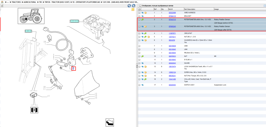Click the column options icon at top right
Screen dimensions: 266x127
tap(264, 6)
